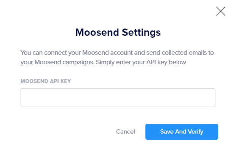This screenshot has width=236, height=153.
Task: Exit the settings popup via the cross icon
Action: point(220,11)
